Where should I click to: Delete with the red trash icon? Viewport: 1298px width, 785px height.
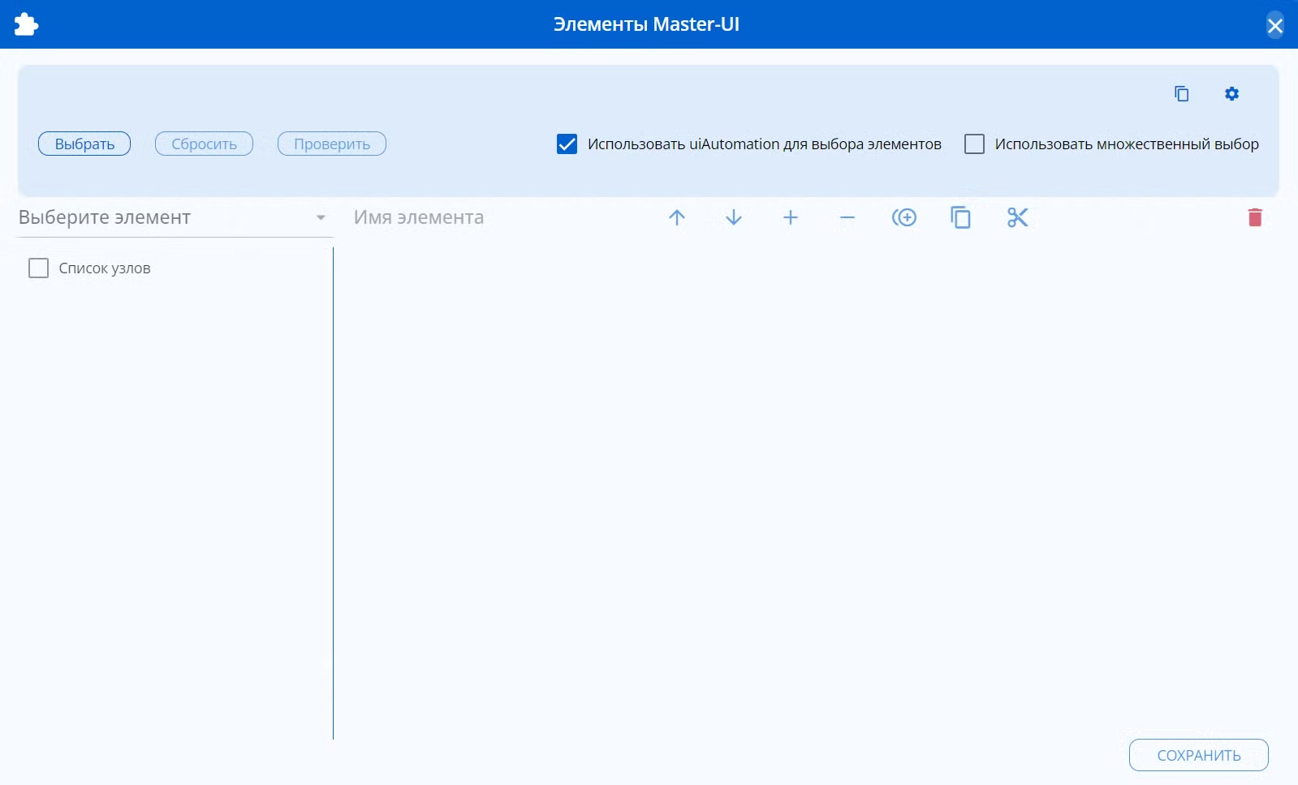pos(1255,217)
